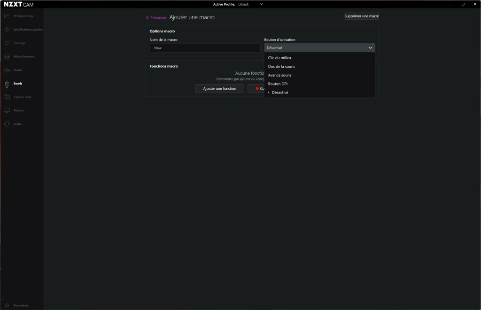Click the Ajouter une fonction button
This screenshot has height=310, width=481.
coord(219,88)
